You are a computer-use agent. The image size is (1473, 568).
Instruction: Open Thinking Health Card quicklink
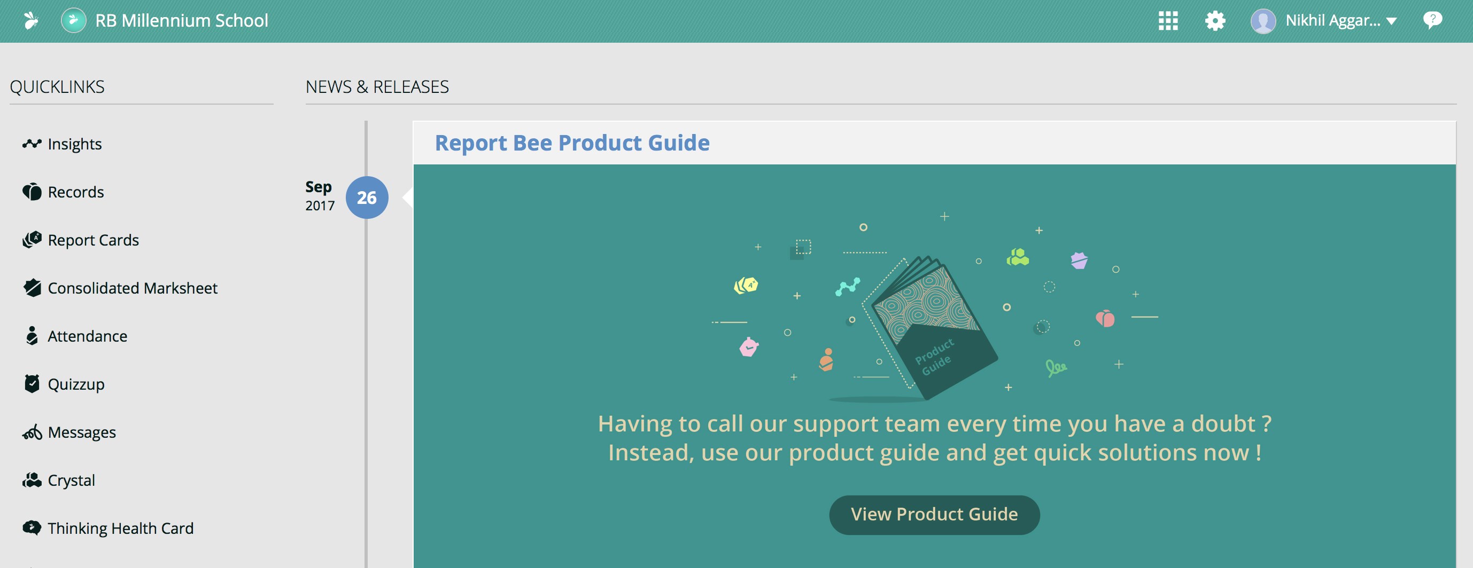pyautogui.click(x=121, y=528)
